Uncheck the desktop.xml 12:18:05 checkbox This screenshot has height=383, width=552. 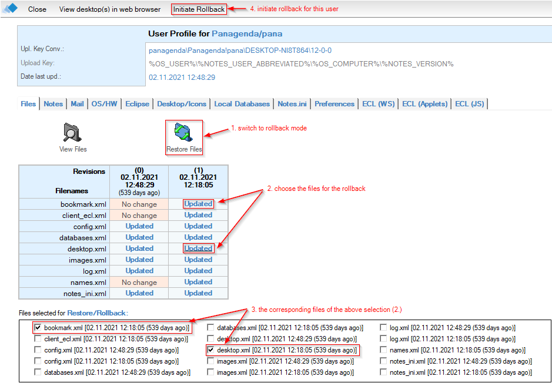click(210, 350)
